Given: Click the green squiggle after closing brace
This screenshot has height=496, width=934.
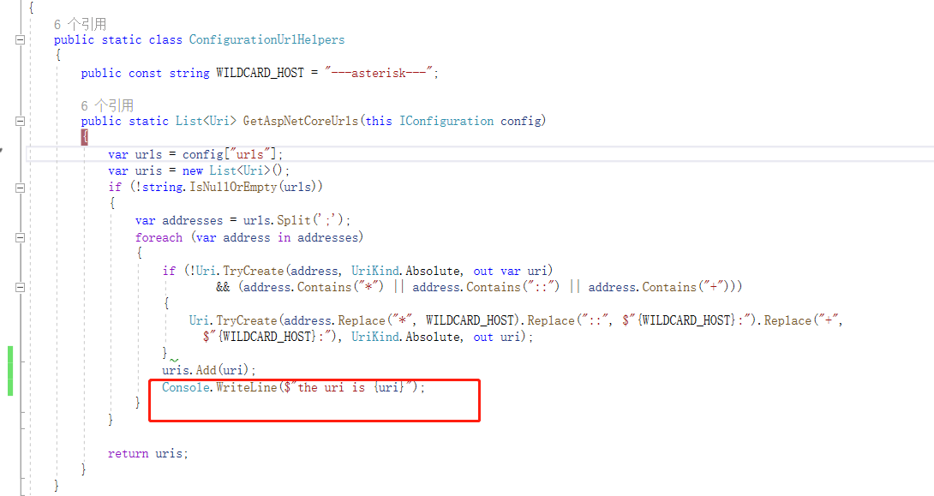Looking at the screenshot, I should click(x=174, y=360).
